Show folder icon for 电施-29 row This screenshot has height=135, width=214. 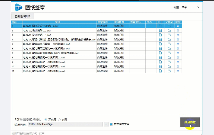169,53
